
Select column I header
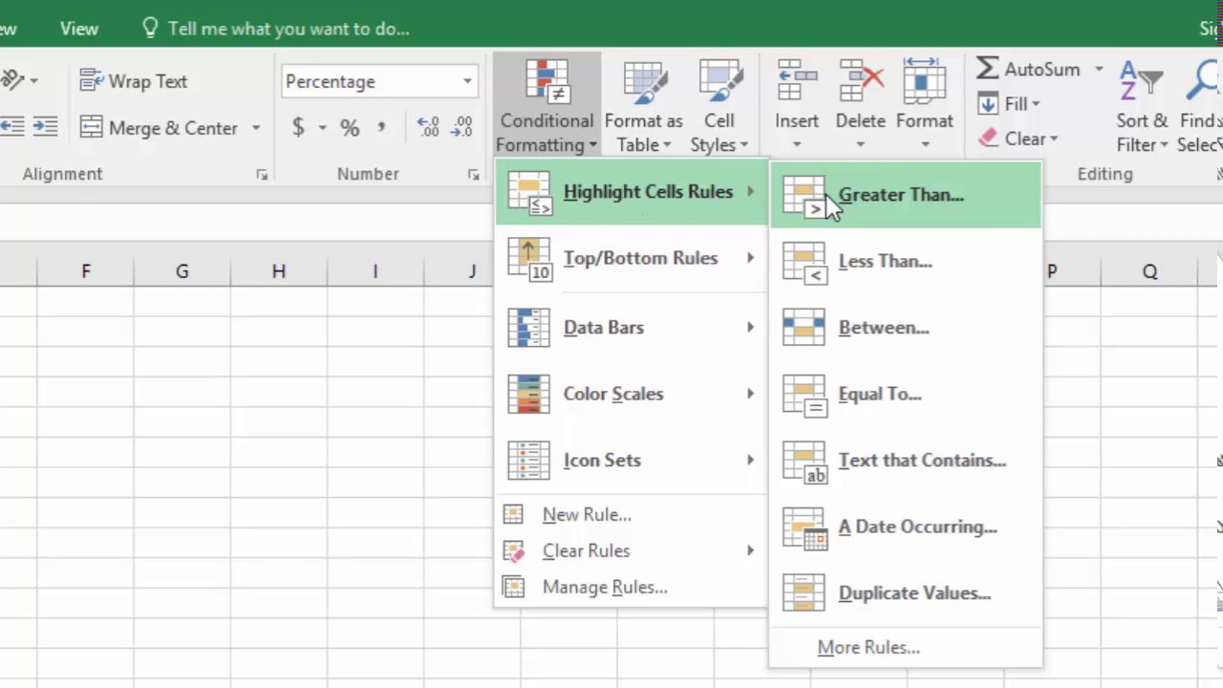coord(375,272)
